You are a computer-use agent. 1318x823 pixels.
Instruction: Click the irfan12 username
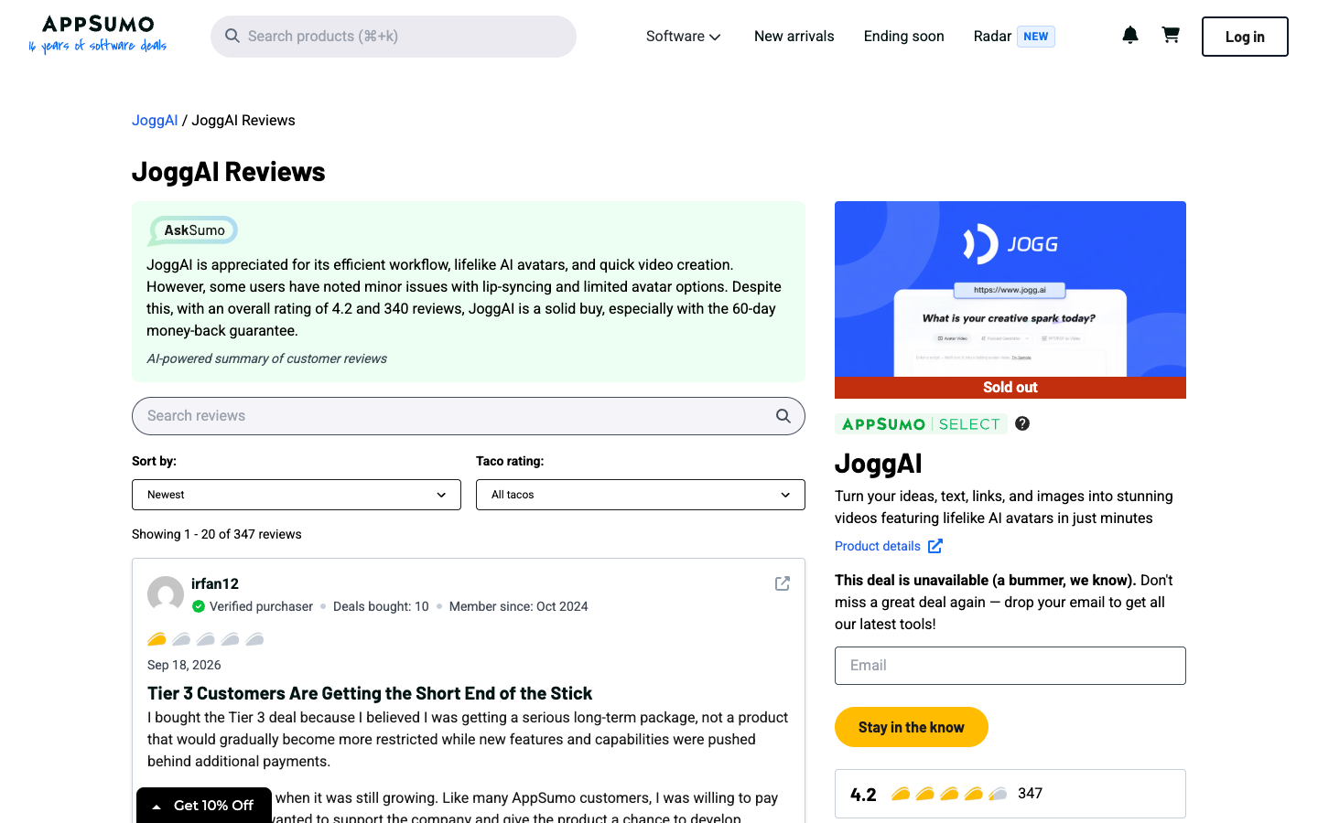tap(215, 583)
